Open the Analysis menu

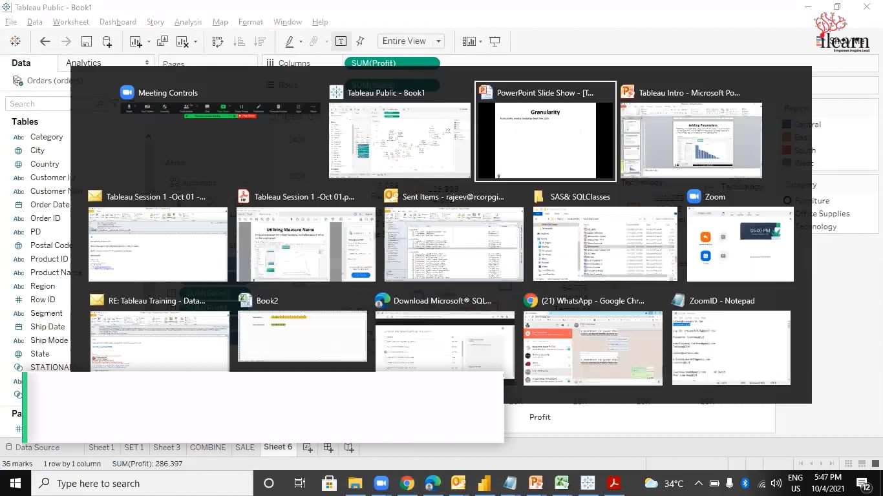(188, 22)
